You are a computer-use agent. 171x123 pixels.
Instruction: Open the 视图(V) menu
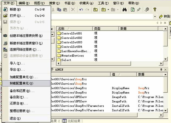(x=39, y=3)
